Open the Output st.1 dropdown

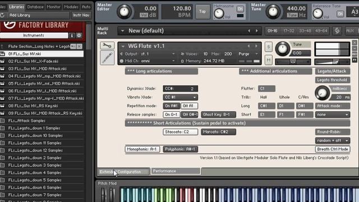[173, 54]
